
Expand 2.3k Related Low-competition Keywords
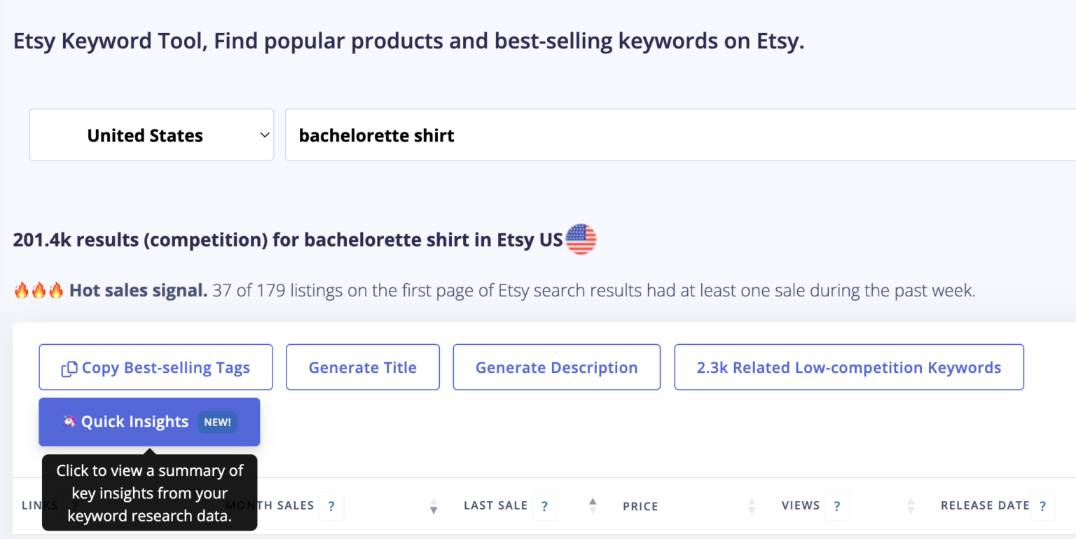[848, 367]
